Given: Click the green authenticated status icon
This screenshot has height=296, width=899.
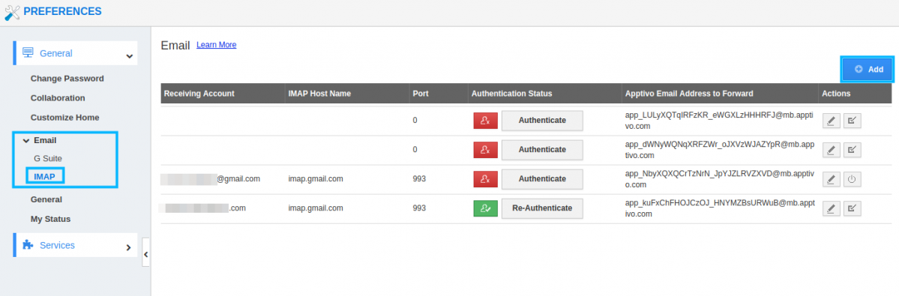Looking at the screenshot, I should (x=486, y=208).
